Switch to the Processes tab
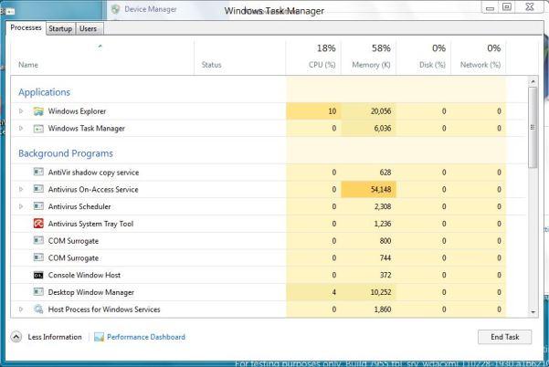This screenshot has width=549, height=367. tap(26, 27)
